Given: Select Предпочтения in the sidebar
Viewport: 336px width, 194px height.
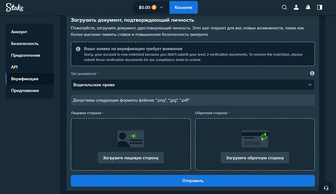Looking at the screenshot, I should click(26, 55).
